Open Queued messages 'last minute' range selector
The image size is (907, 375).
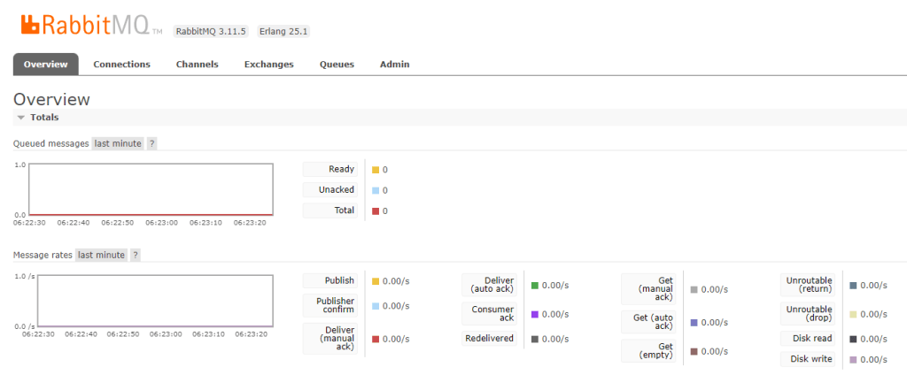(118, 143)
